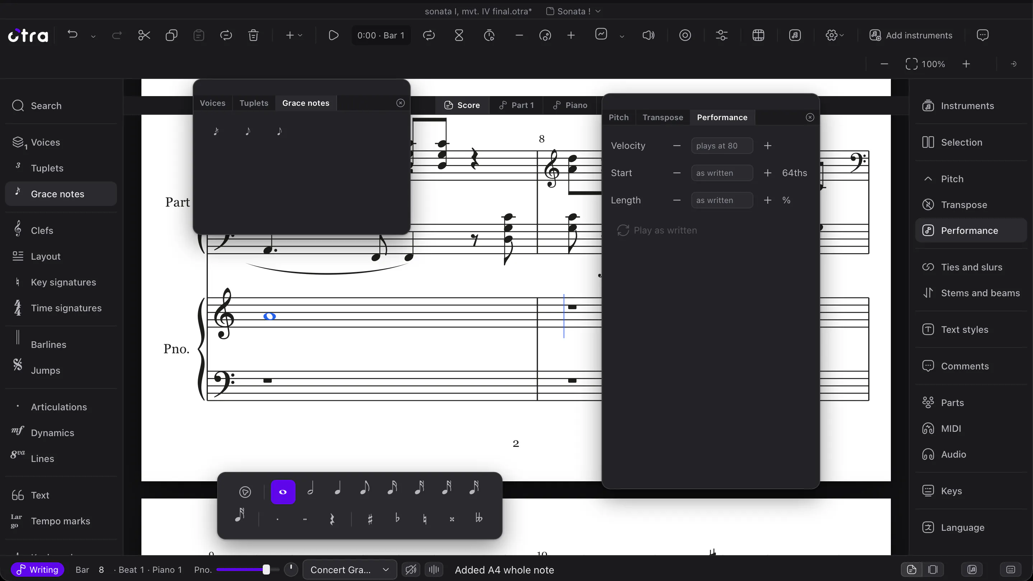Insert a quarter rest from note palette
Viewport: 1033px width, 581px height.
point(332,519)
